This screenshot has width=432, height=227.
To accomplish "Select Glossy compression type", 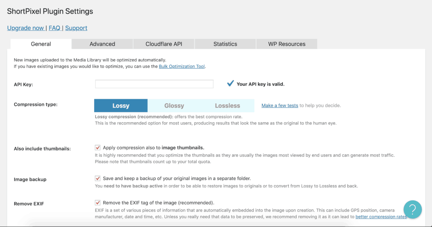I will [x=174, y=105].
